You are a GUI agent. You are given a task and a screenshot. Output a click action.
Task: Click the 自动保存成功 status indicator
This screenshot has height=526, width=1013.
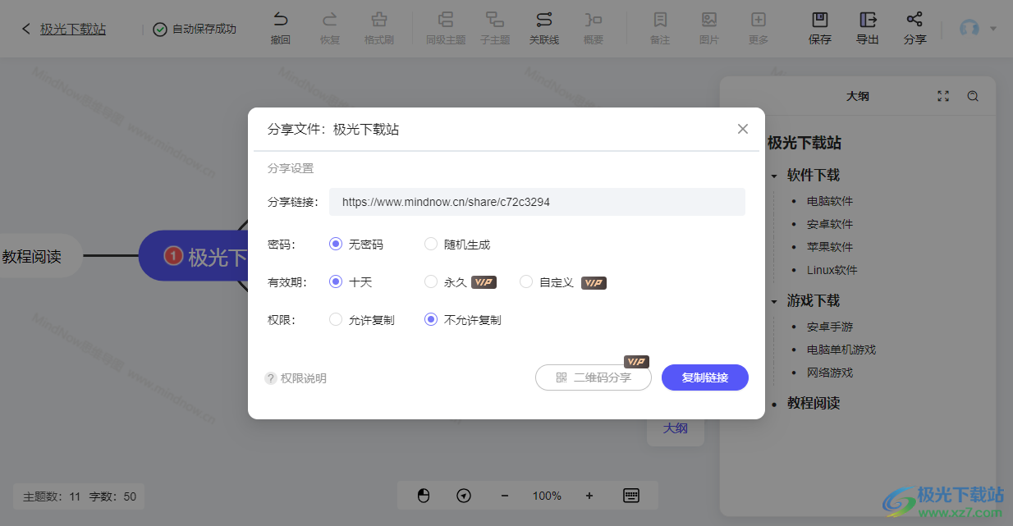[x=195, y=29]
